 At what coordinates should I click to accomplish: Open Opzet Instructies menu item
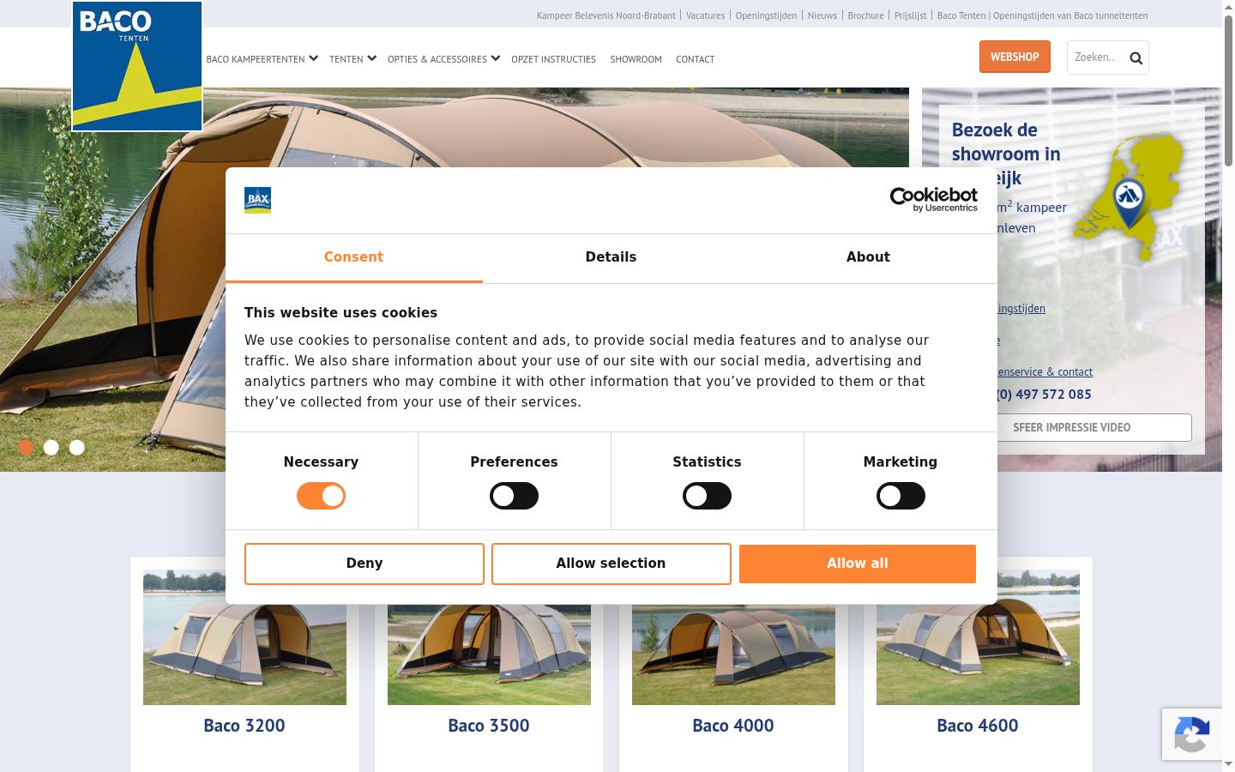pyautogui.click(x=553, y=59)
